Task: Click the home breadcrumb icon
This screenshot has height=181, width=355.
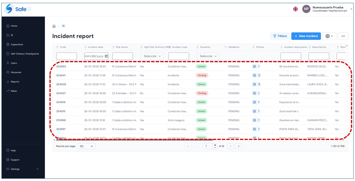Action: 54,26
